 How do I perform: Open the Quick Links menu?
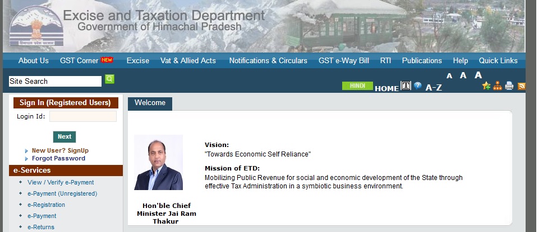click(x=498, y=60)
